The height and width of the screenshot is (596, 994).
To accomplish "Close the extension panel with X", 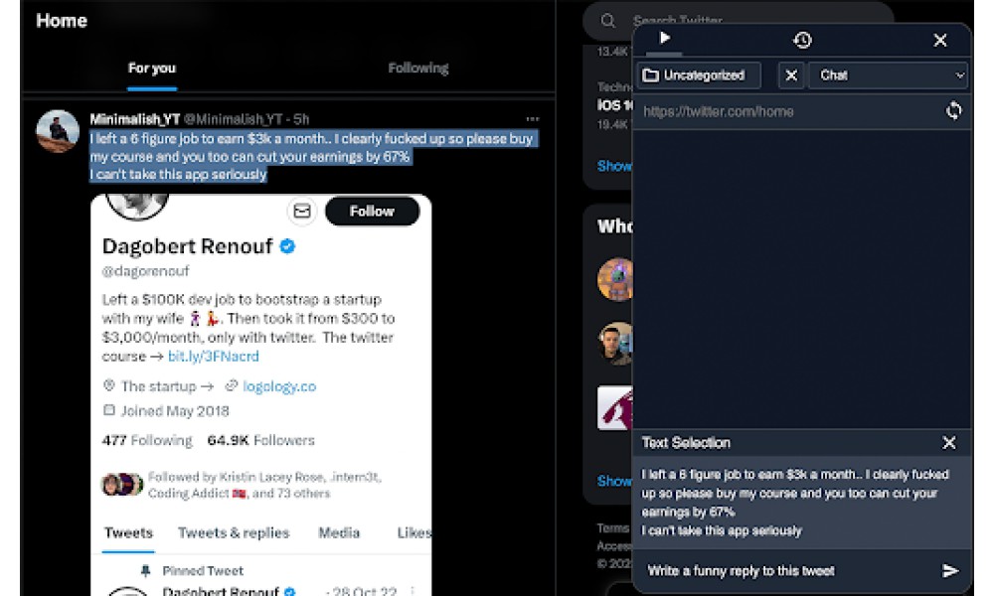I will (x=940, y=41).
